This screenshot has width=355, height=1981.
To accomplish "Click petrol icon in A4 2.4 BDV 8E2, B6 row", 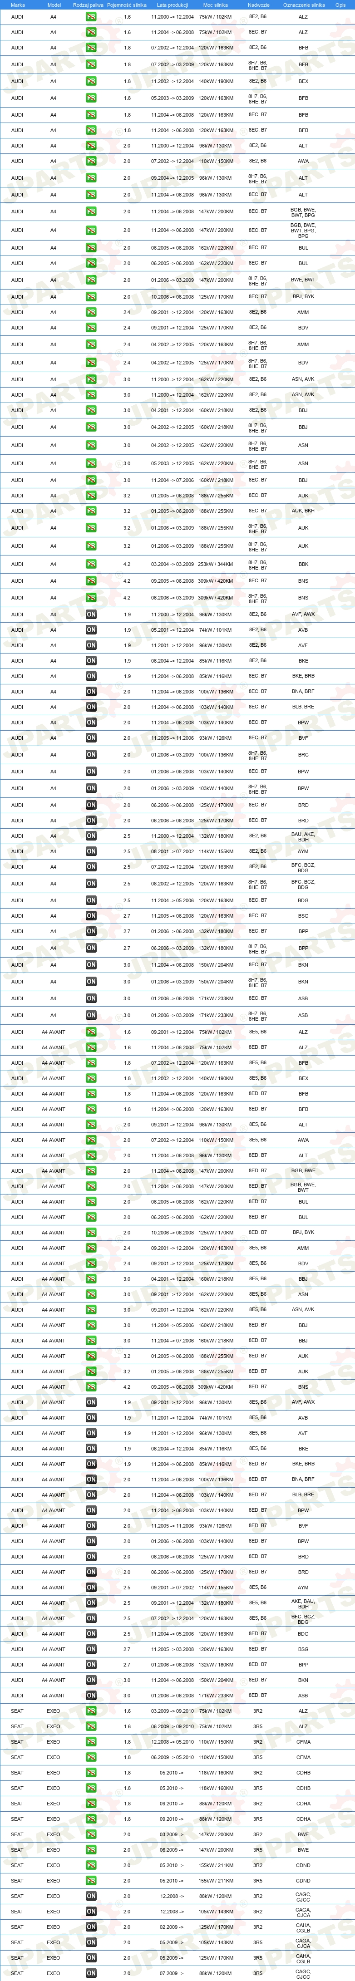I will tap(91, 328).
